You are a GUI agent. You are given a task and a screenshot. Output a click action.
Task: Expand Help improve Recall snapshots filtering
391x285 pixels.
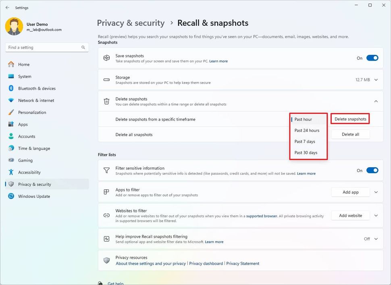[x=376, y=239]
